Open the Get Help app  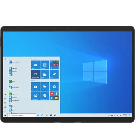coord(13,97)
